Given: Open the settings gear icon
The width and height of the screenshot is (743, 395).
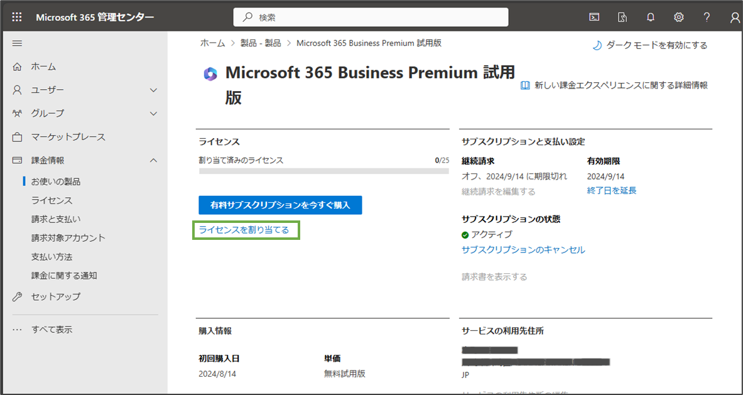Looking at the screenshot, I should coord(678,18).
